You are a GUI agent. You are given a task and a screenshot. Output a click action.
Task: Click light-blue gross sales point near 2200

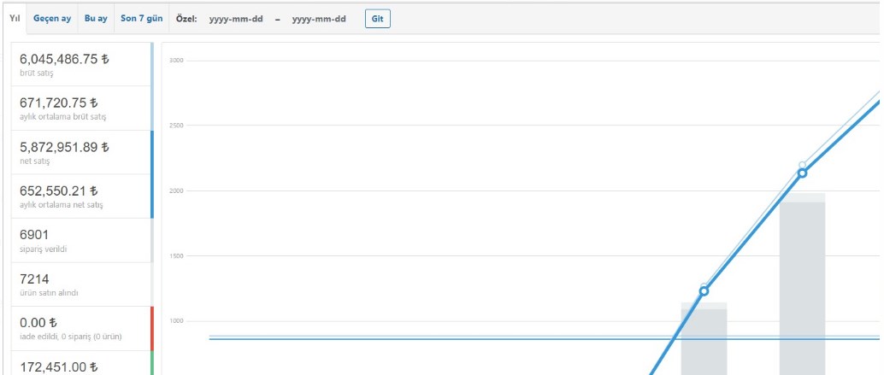coord(802,165)
